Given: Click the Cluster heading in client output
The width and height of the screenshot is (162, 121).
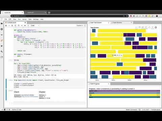Looking at the screenshot, I should 42,92.
